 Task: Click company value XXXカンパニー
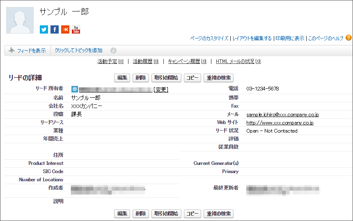coord(87,106)
